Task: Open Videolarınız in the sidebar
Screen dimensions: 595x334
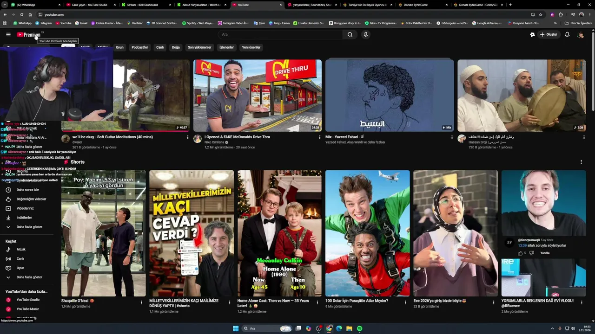Action: [x=29, y=208]
